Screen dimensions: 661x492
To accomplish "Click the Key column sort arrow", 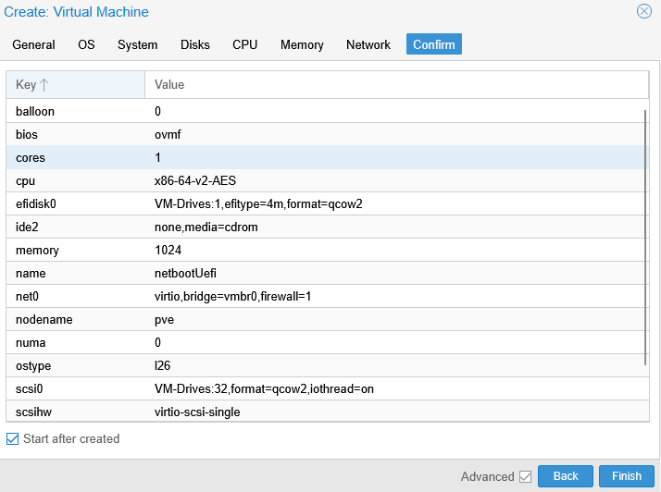I will tap(44, 85).
